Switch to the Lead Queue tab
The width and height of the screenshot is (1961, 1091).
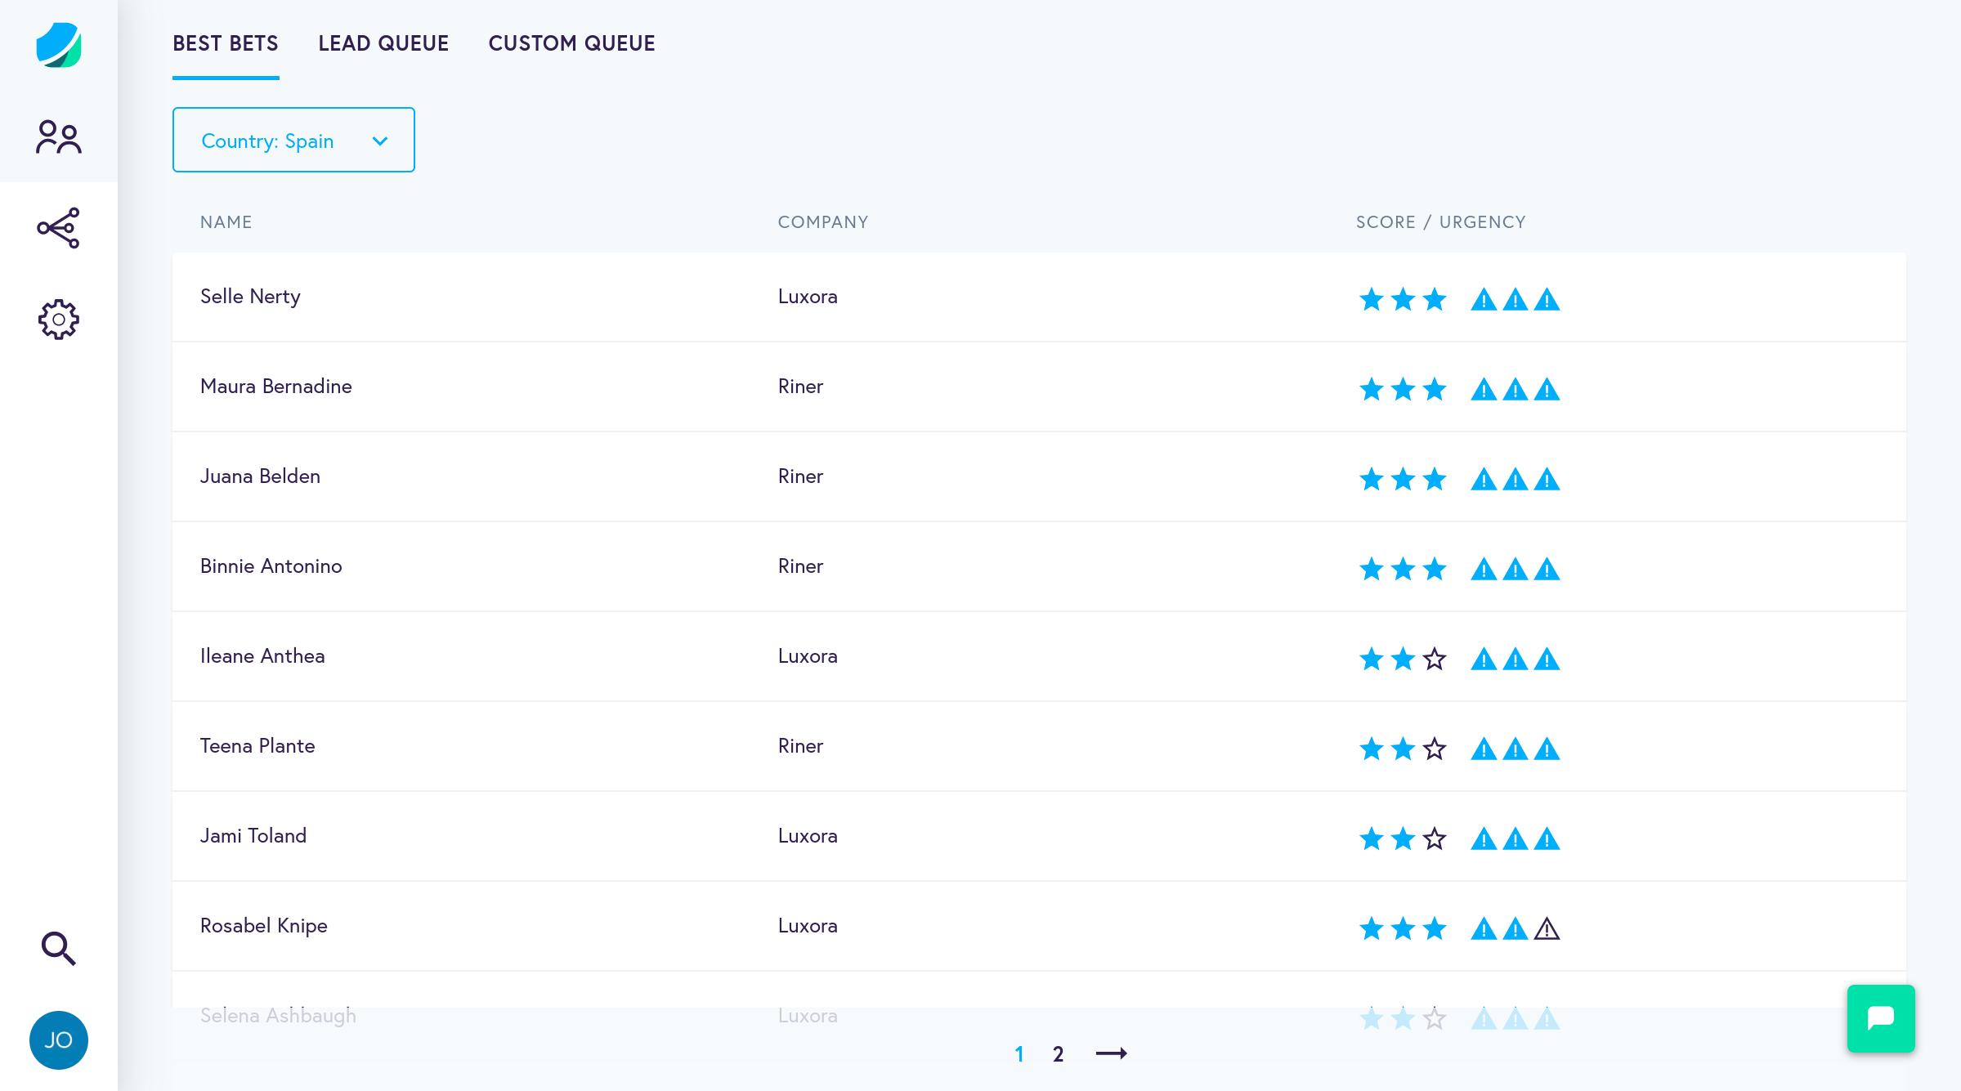pyautogui.click(x=383, y=43)
